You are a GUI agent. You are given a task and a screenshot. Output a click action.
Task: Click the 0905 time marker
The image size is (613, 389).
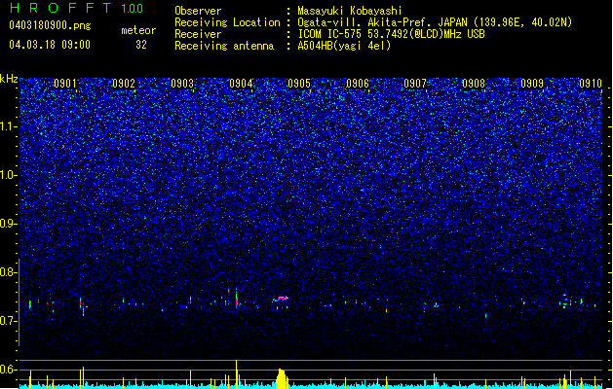pyautogui.click(x=299, y=84)
